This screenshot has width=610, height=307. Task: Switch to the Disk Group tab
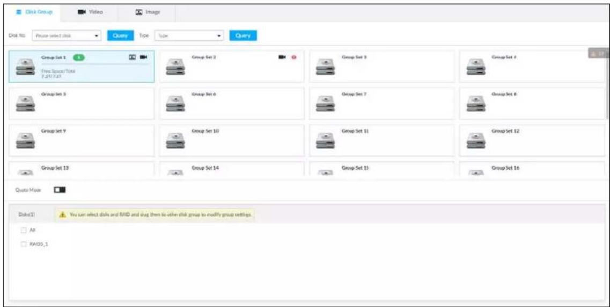(33, 12)
